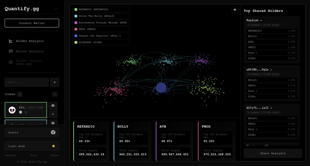Click the Quanty avatar icon

53,132
